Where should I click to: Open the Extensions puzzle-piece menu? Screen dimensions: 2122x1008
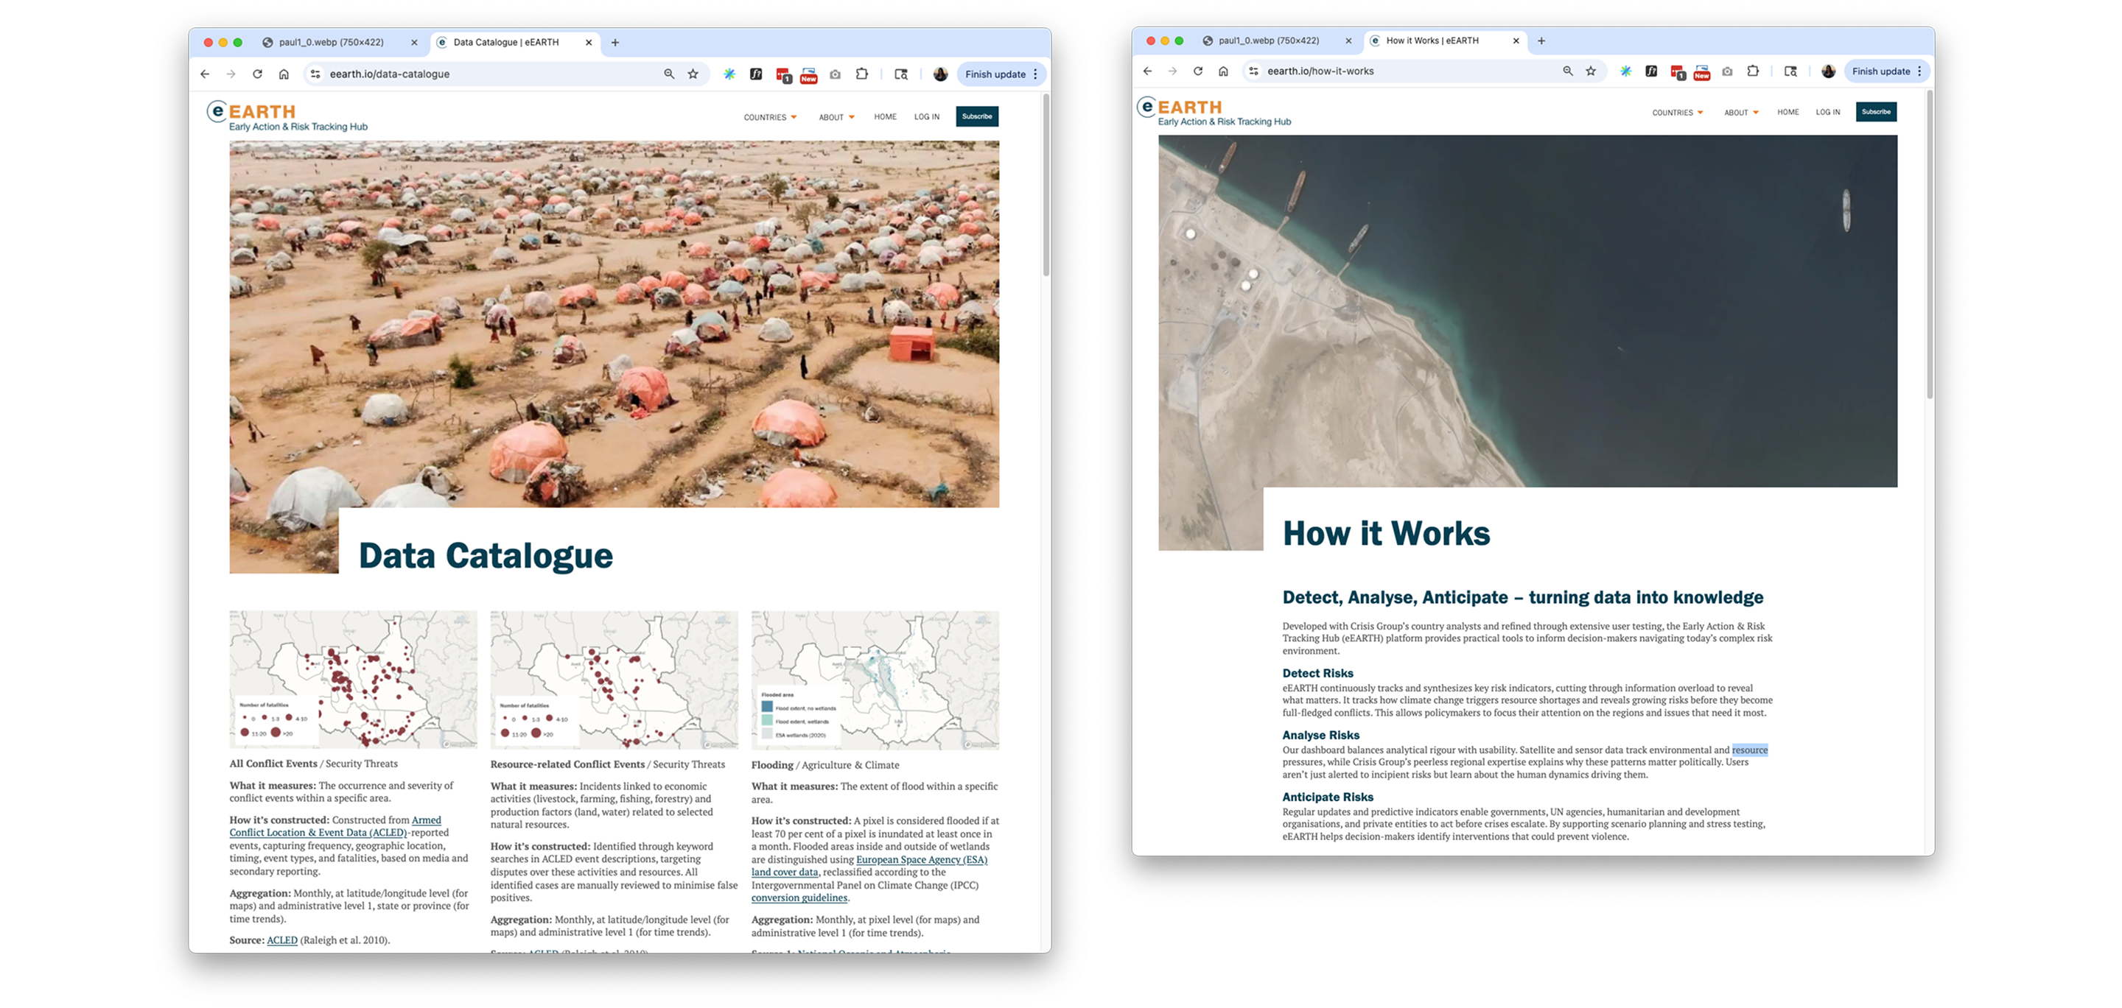pyautogui.click(x=861, y=74)
